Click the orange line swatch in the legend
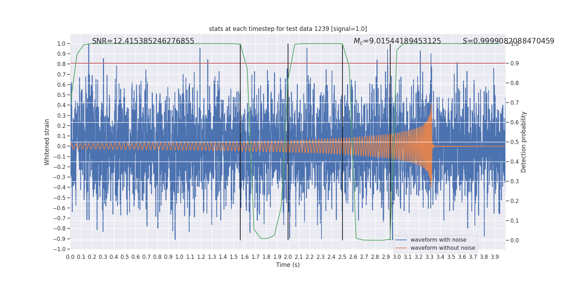 pyautogui.click(x=401, y=248)
